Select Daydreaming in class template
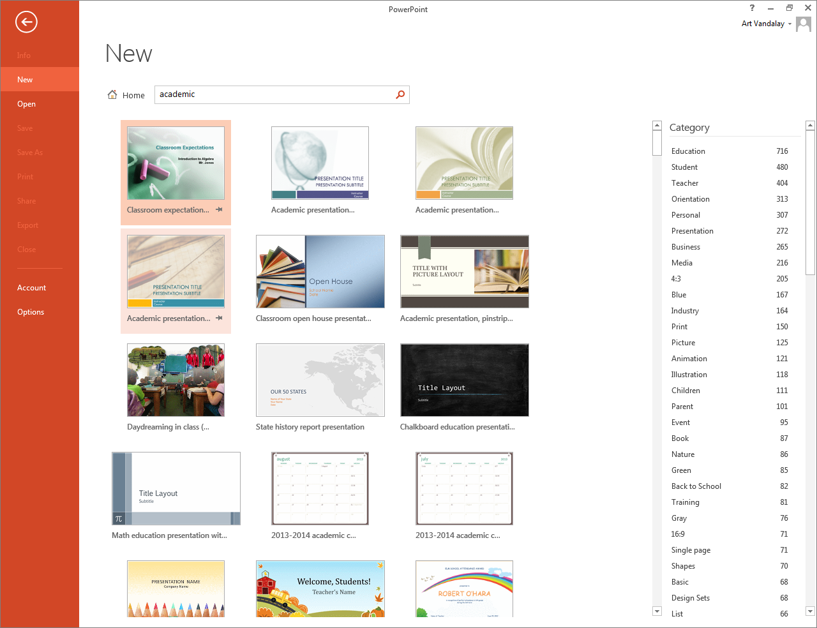 point(176,380)
